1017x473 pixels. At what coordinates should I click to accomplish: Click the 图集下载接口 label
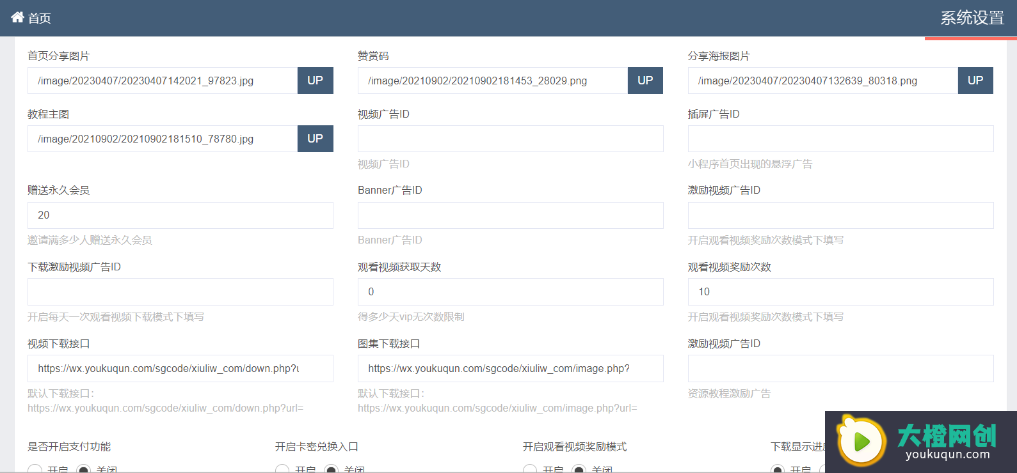click(x=388, y=344)
